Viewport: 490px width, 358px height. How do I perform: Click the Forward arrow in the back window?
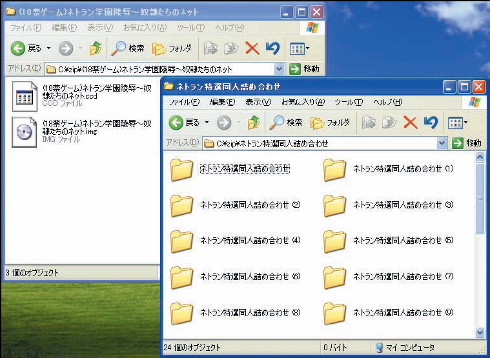(x=66, y=48)
